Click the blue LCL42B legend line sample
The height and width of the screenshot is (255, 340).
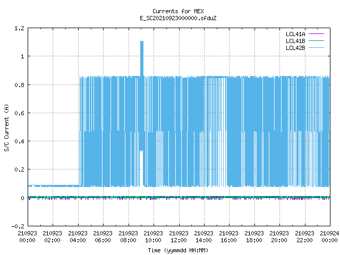point(316,48)
